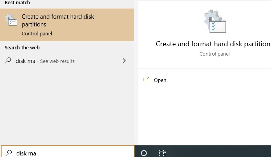Click the 'See web results' text
The width and height of the screenshot is (271, 157).
(x=58, y=61)
